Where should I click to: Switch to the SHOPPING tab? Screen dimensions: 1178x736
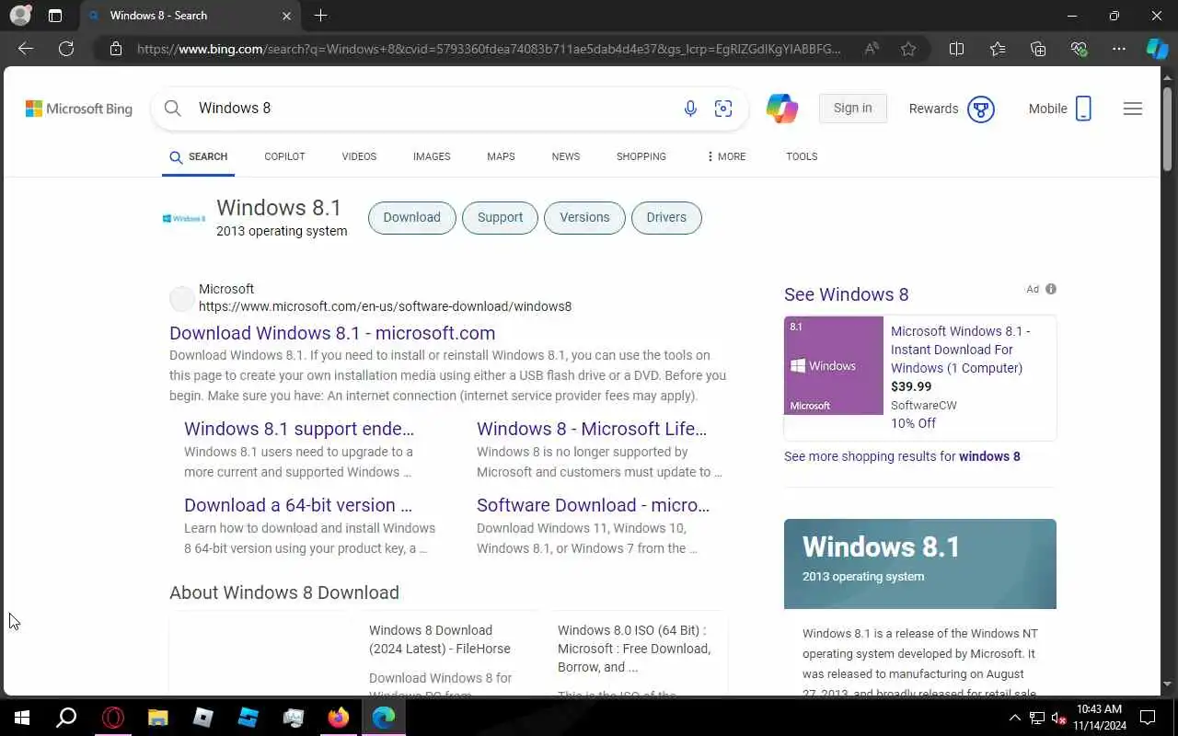pos(641,156)
